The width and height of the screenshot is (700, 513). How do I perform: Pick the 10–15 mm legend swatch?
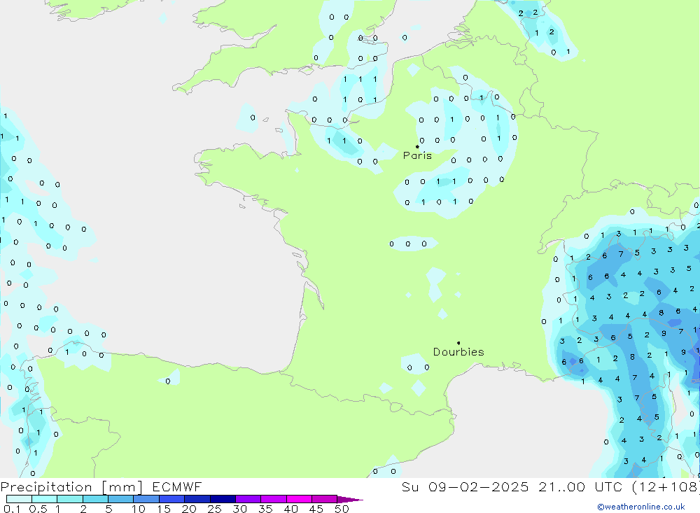click(x=146, y=499)
